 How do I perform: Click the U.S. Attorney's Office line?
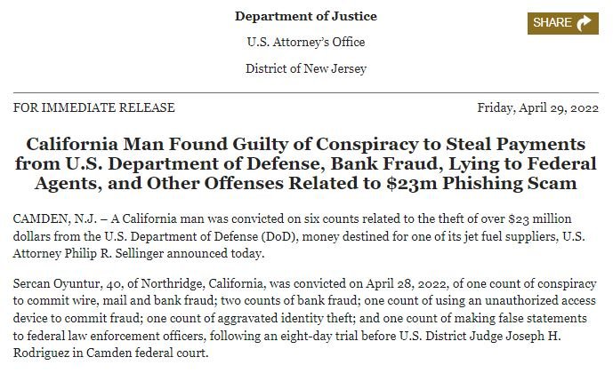point(306,42)
